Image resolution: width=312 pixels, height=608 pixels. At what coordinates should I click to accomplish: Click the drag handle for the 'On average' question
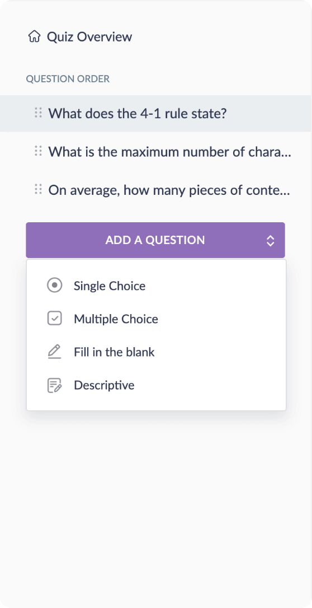[x=38, y=189]
